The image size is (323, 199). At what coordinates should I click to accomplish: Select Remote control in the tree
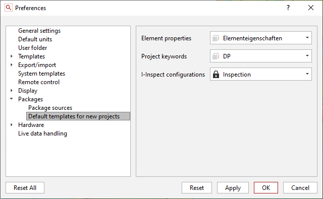pos(39,82)
